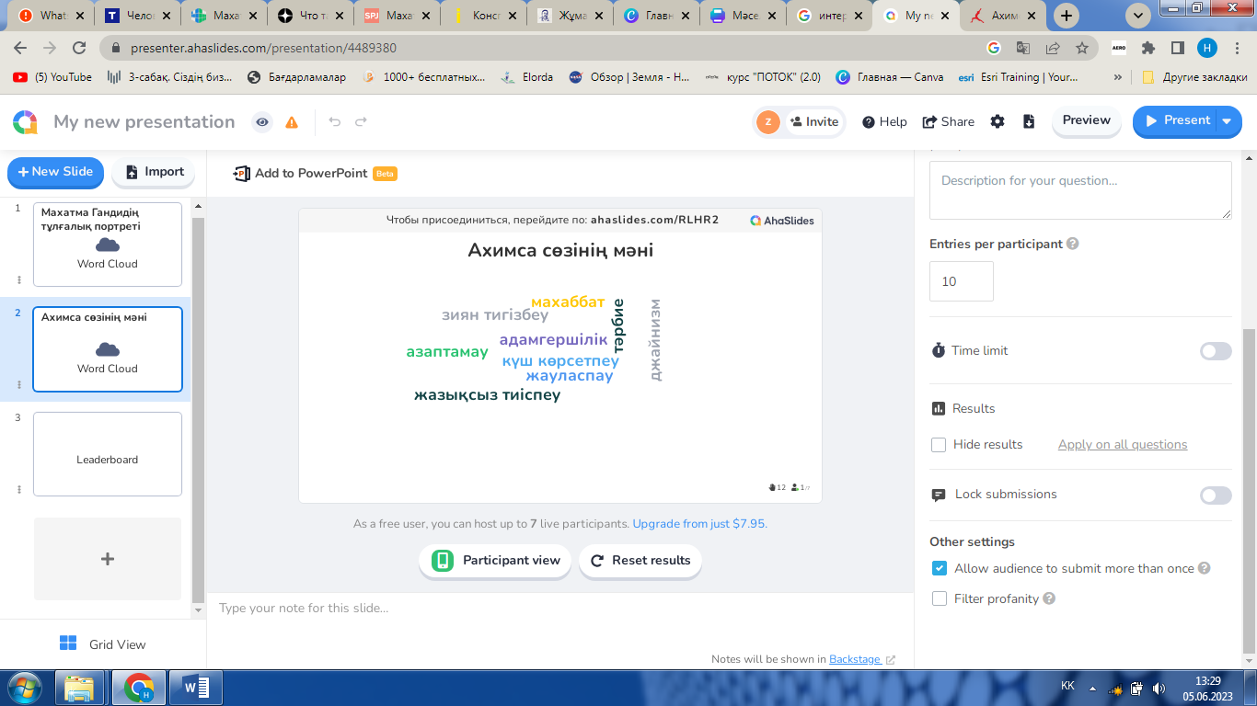
Task: Enable the Filter profanity checkbox
Action: pyautogui.click(x=939, y=599)
